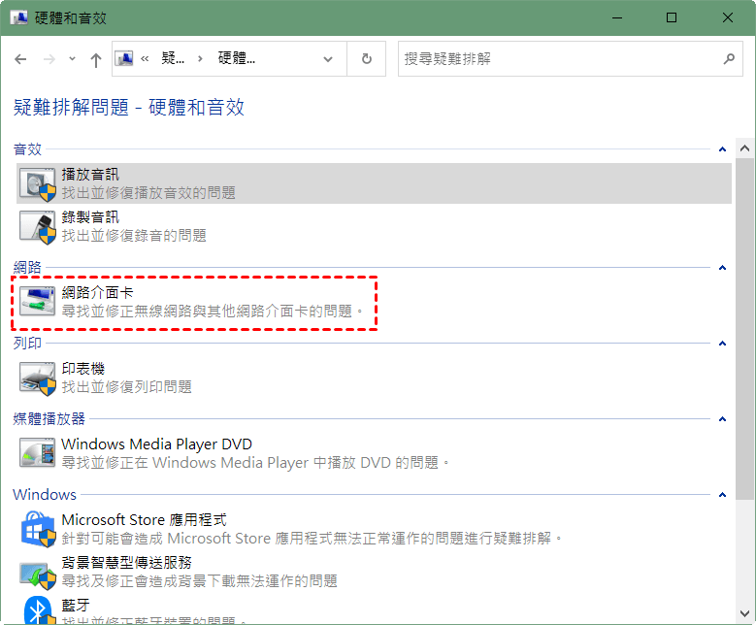The width and height of the screenshot is (756, 625).
Task: Click the scrollbar down arrow
Action: [x=744, y=613]
